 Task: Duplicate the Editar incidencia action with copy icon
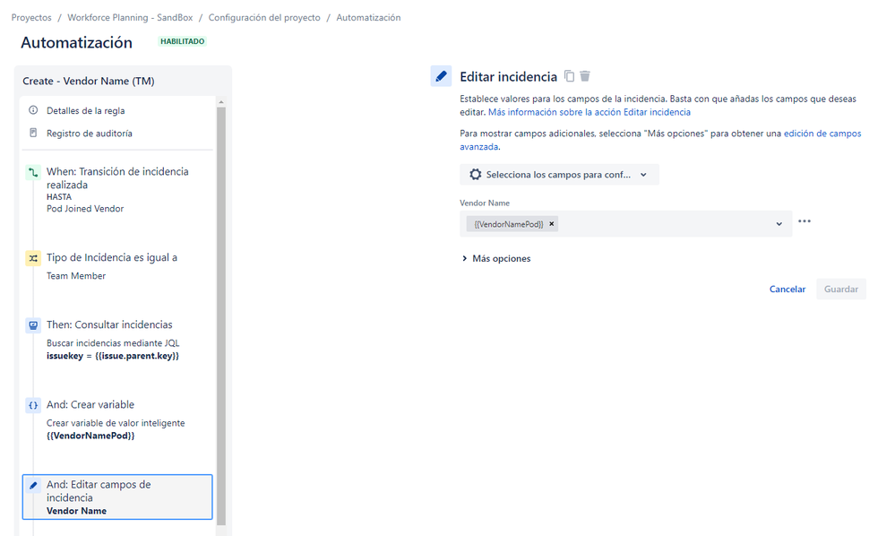coord(569,76)
